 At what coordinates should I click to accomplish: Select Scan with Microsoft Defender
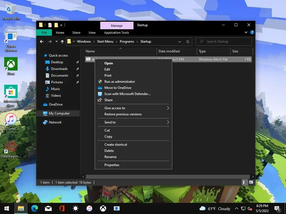coord(133,94)
